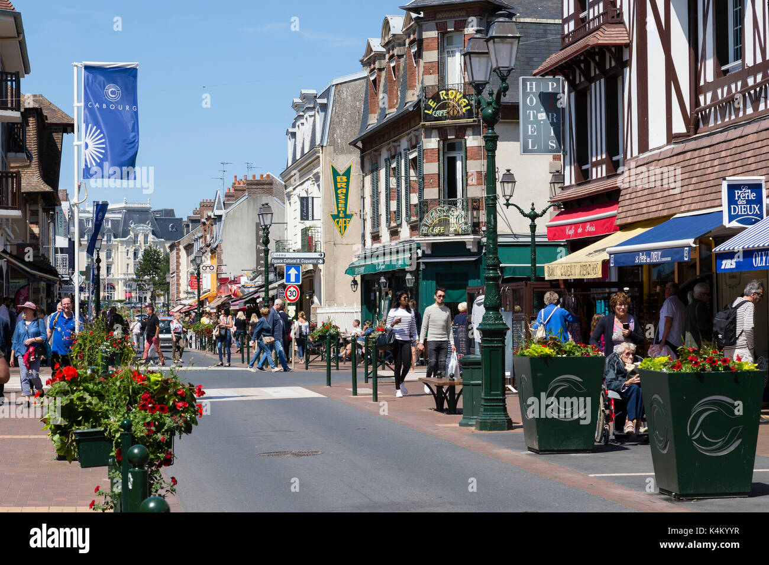769x565 pixels.
Task: Select the yellow BRASSERIE CAFE arrow sign
Action: click(340, 200)
